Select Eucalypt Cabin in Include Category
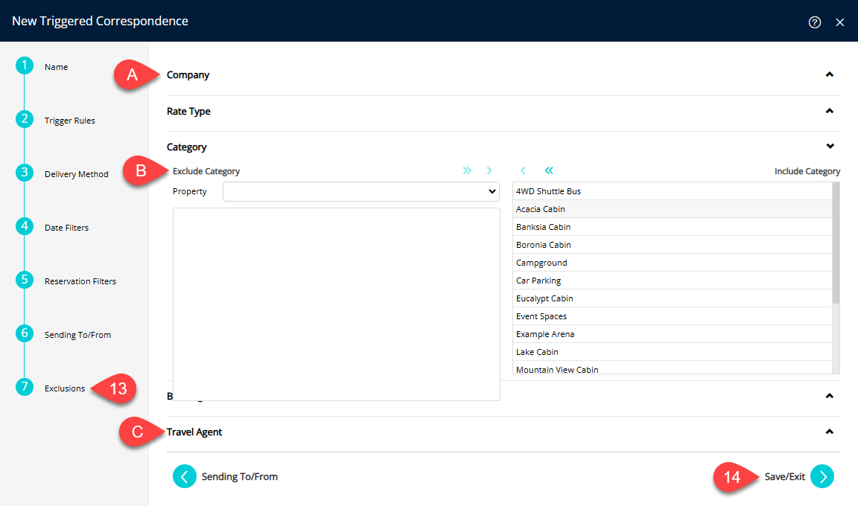858x506 pixels. click(672, 298)
